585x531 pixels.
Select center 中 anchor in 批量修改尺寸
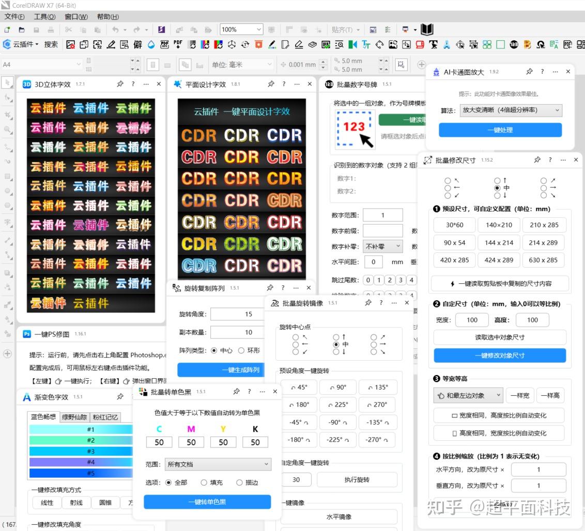tap(497, 188)
